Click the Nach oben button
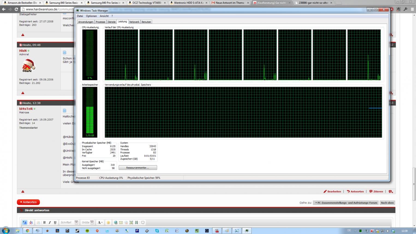This screenshot has width=416, height=234. tap(387, 203)
